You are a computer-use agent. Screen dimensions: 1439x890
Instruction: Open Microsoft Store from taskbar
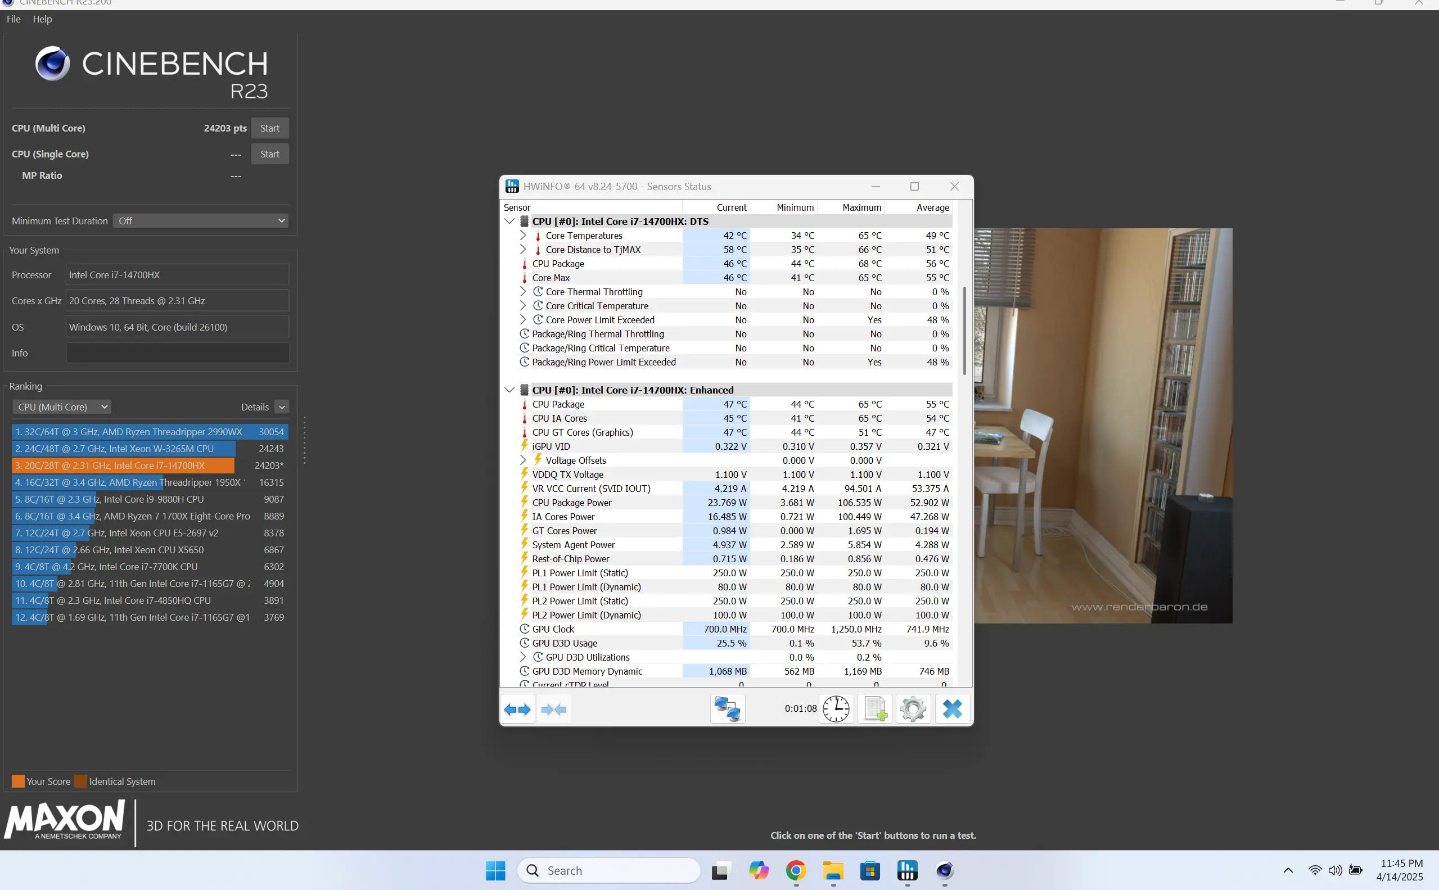tap(870, 870)
